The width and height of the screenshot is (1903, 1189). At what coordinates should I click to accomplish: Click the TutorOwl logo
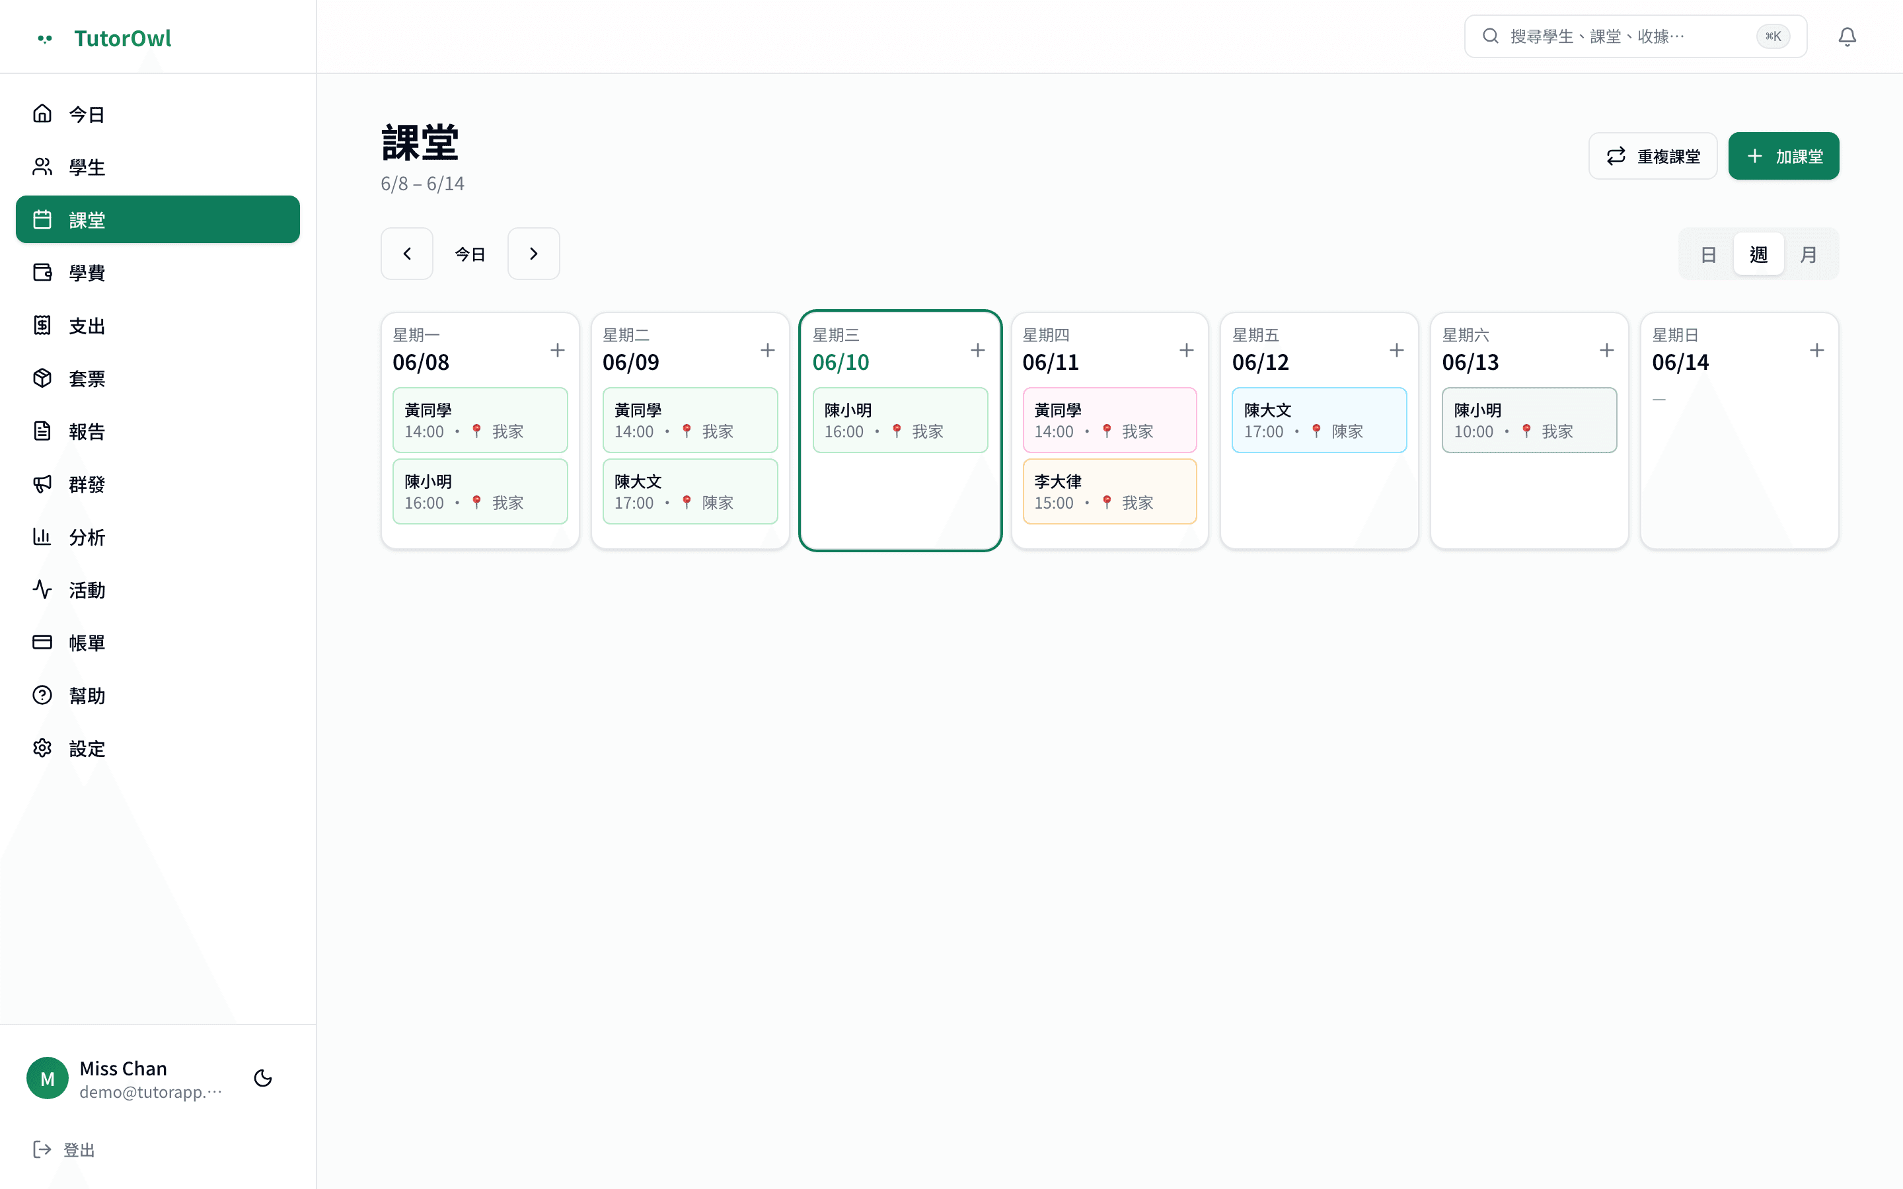(x=104, y=38)
